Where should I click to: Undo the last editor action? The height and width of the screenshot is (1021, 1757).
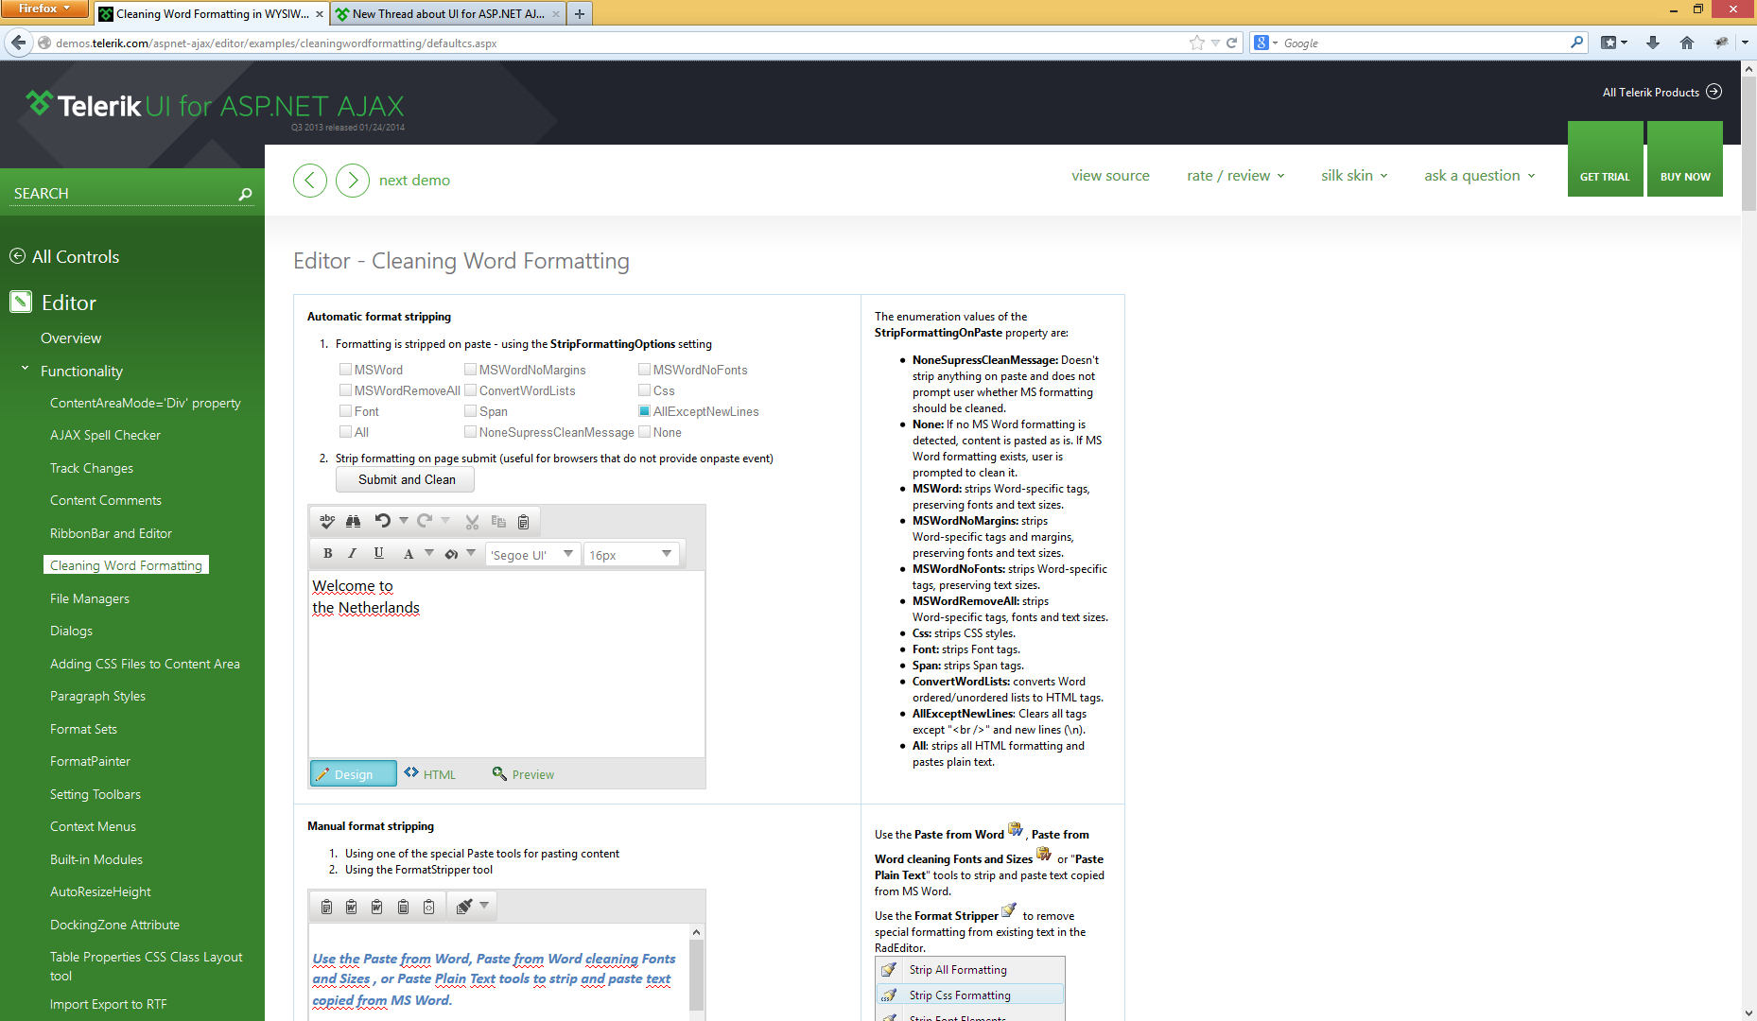[382, 521]
